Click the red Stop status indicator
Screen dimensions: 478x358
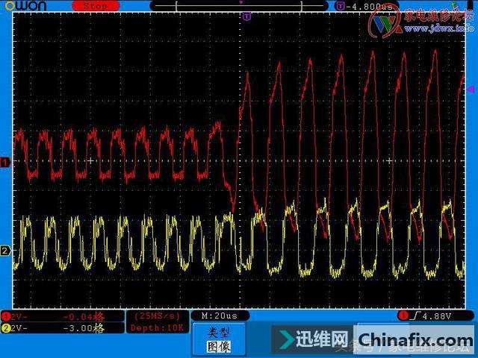pyautogui.click(x=95, y=6)
